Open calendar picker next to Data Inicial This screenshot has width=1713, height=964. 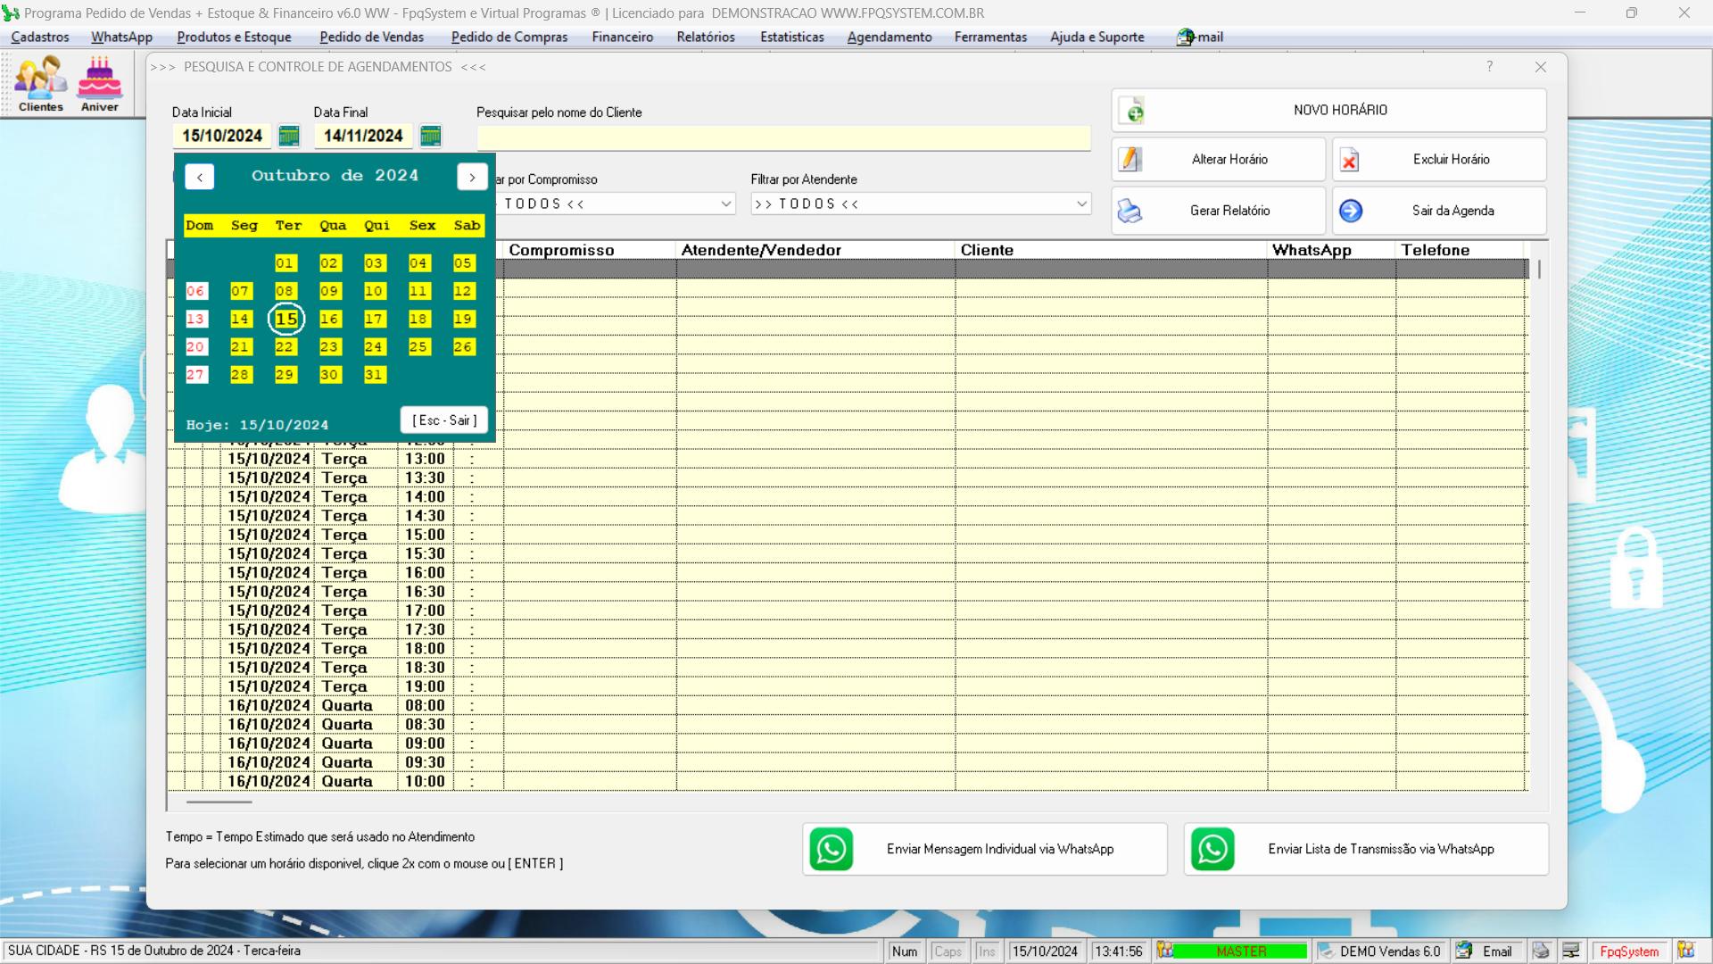288,136
